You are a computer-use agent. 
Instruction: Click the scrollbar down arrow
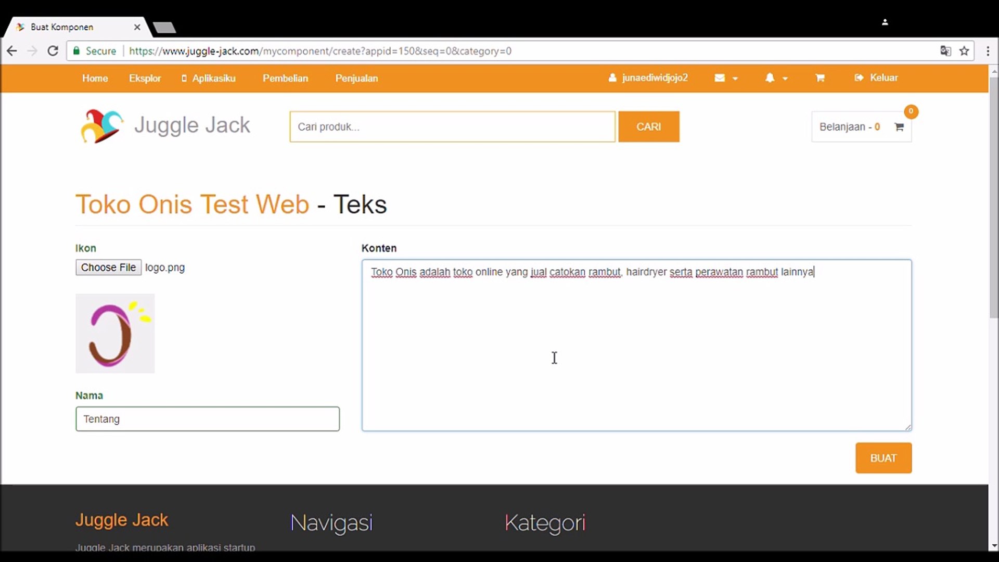point(994,546)
